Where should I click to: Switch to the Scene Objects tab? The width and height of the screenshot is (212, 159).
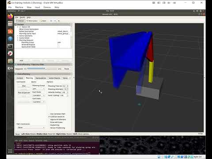[54, 78]
